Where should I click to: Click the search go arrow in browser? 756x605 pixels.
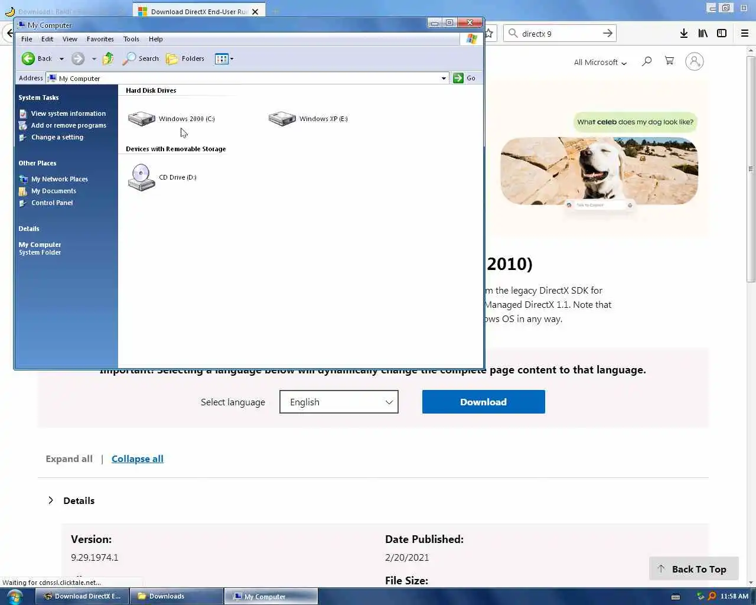pos(607,34)
